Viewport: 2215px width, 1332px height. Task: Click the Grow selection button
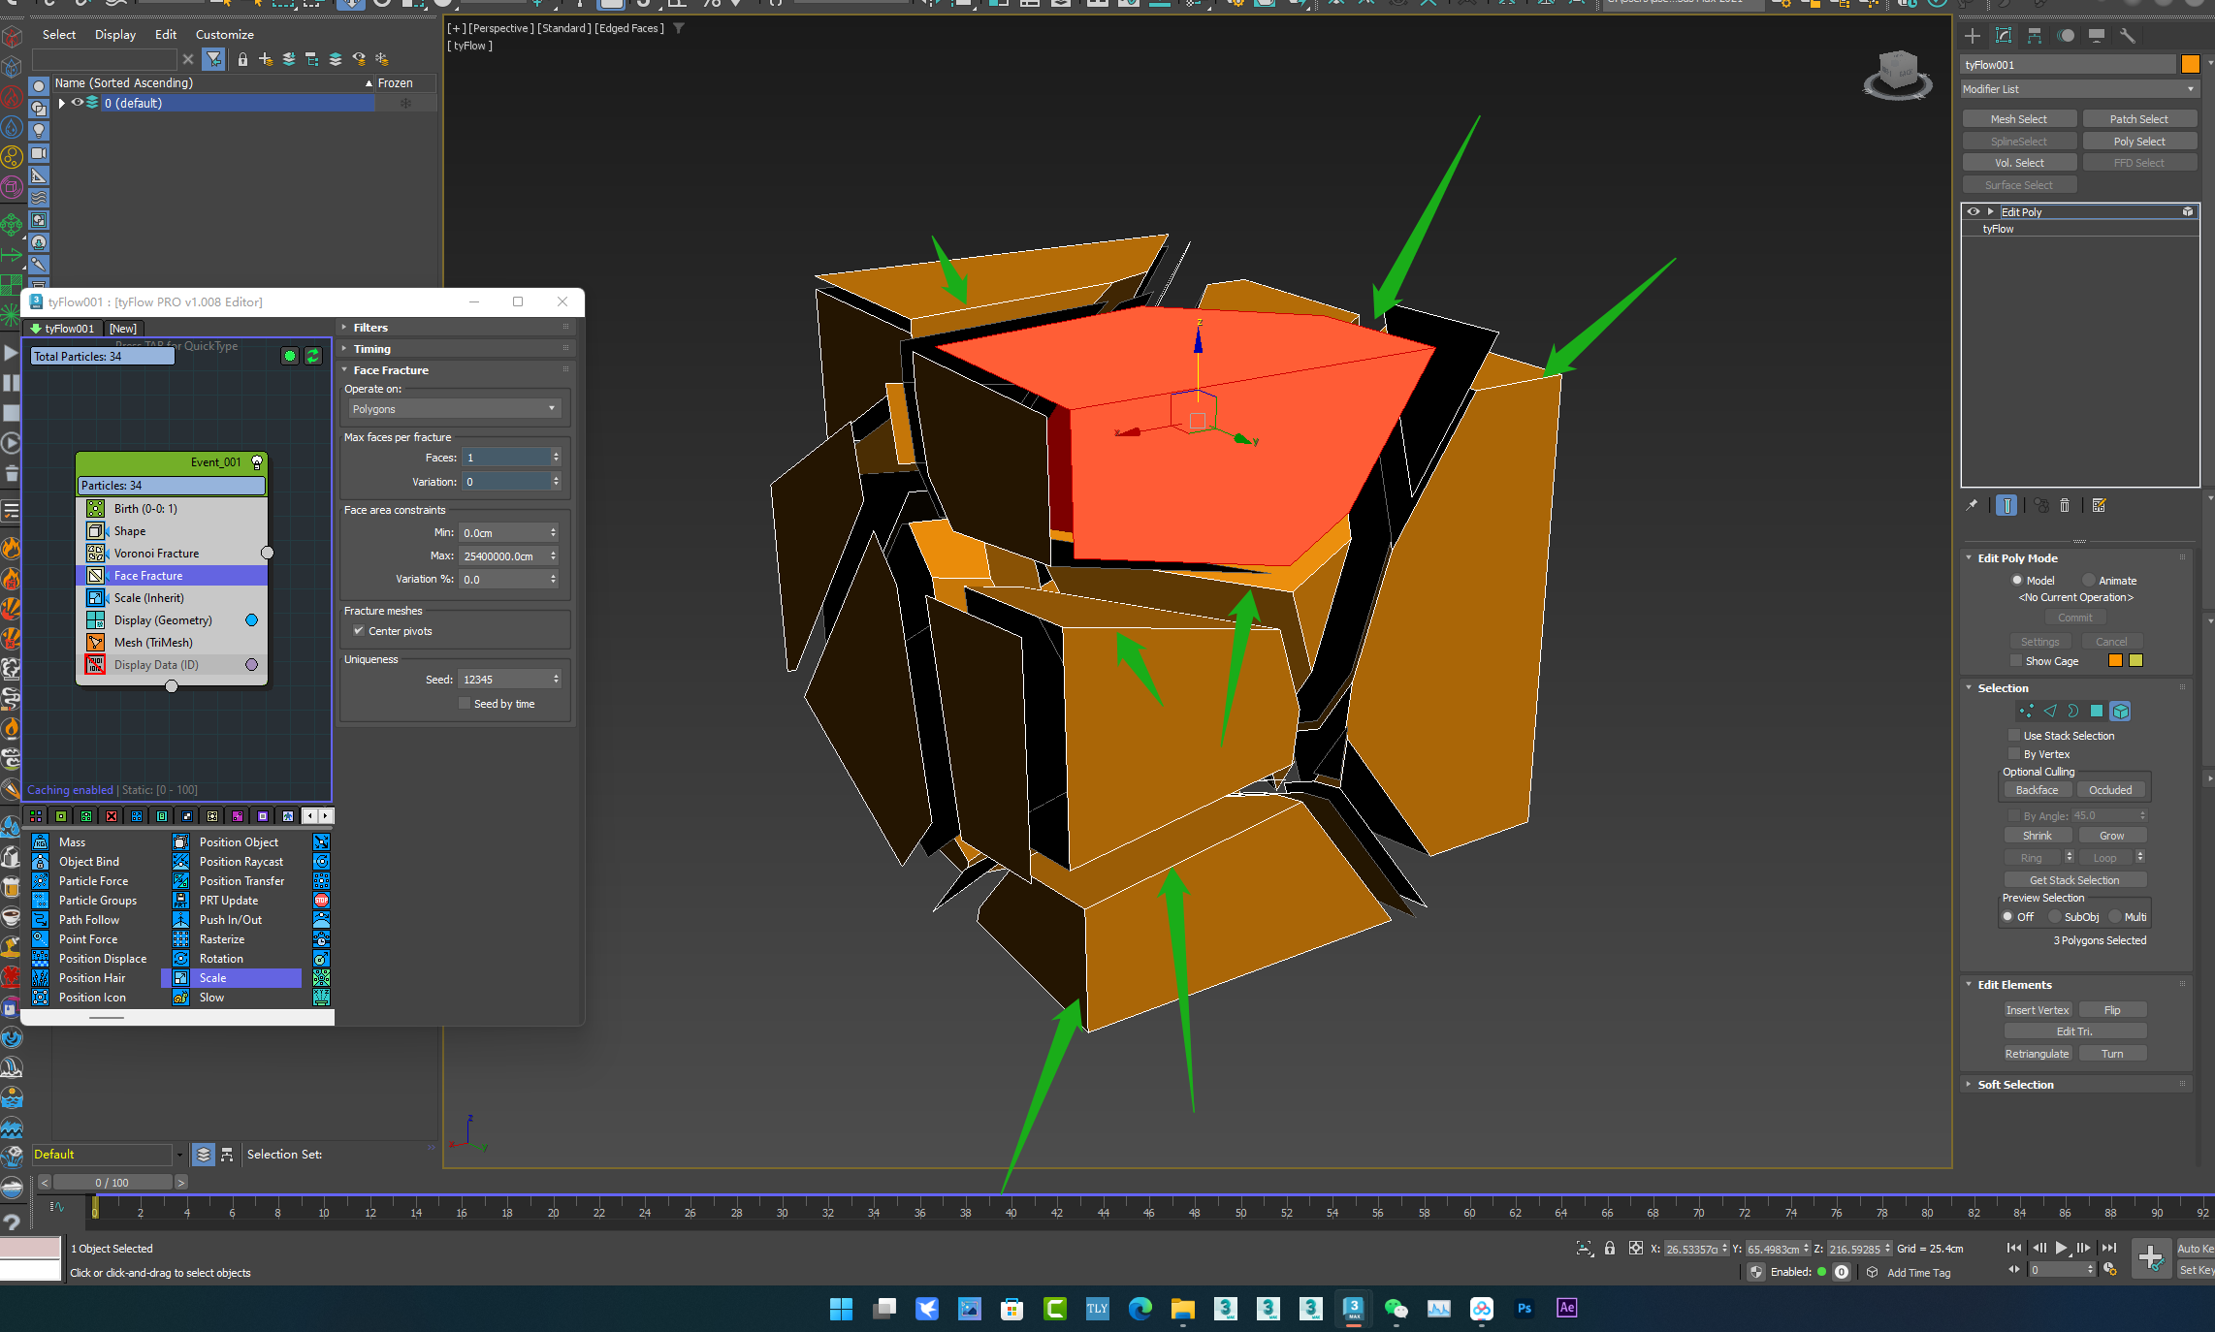pos(2111,836)
